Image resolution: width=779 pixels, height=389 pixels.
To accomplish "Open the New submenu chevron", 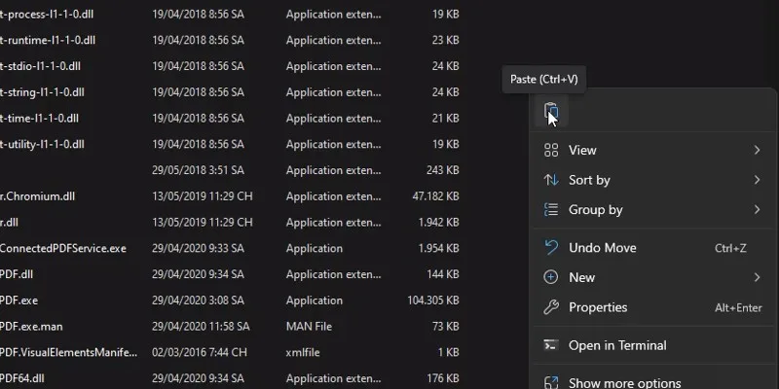I will pyautogui.click(x=757, y=278).
